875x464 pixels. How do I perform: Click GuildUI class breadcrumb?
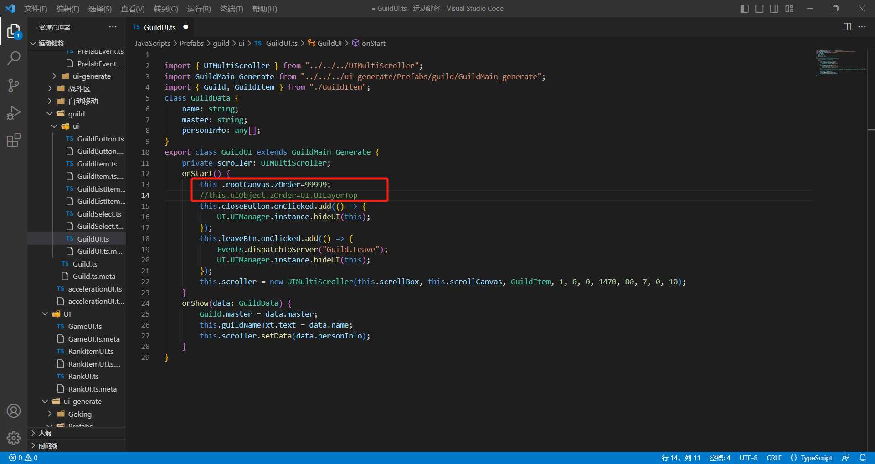324,43
